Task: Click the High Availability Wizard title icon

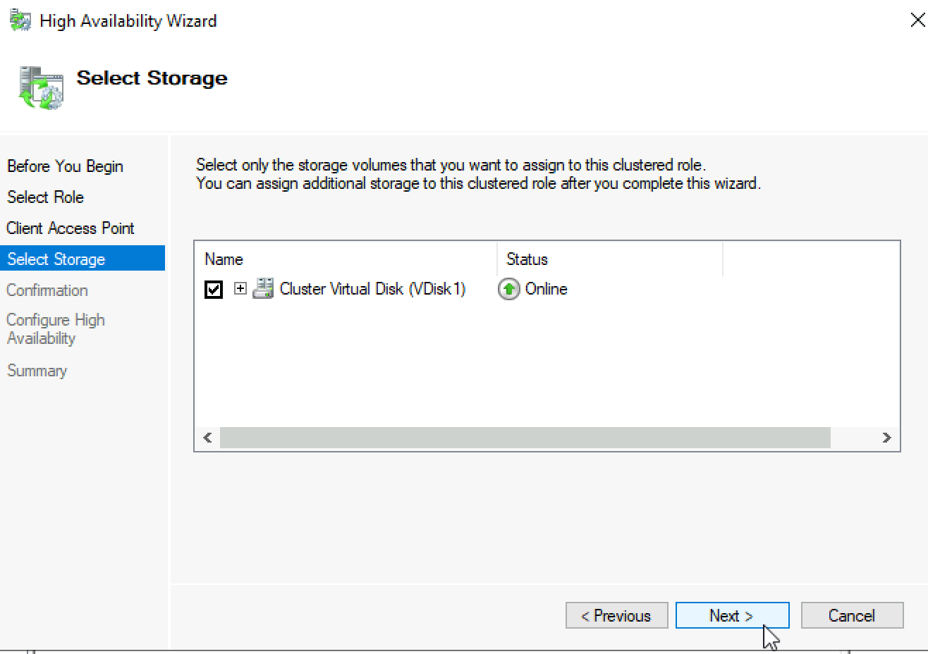Action: (x=20, y=20)
